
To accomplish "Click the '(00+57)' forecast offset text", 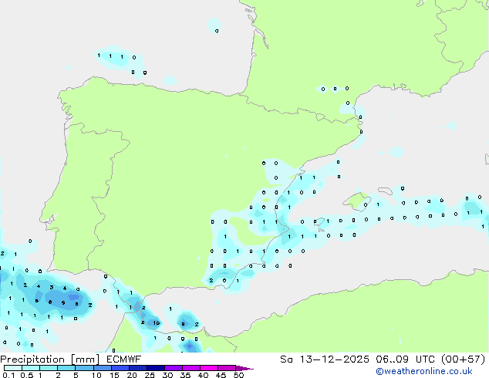I will pyautogui.click(x=463, y=359).
